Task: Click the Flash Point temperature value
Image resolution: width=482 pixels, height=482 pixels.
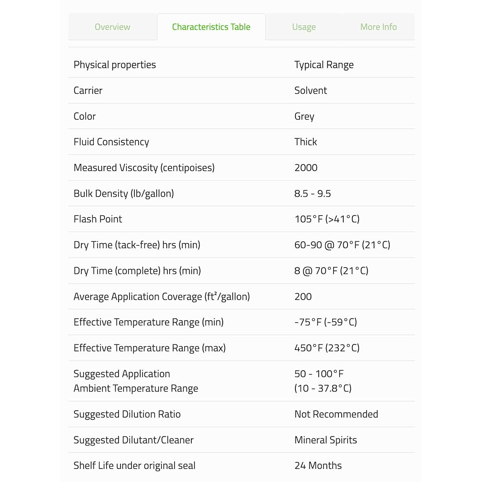Action: tap(327, 219)
